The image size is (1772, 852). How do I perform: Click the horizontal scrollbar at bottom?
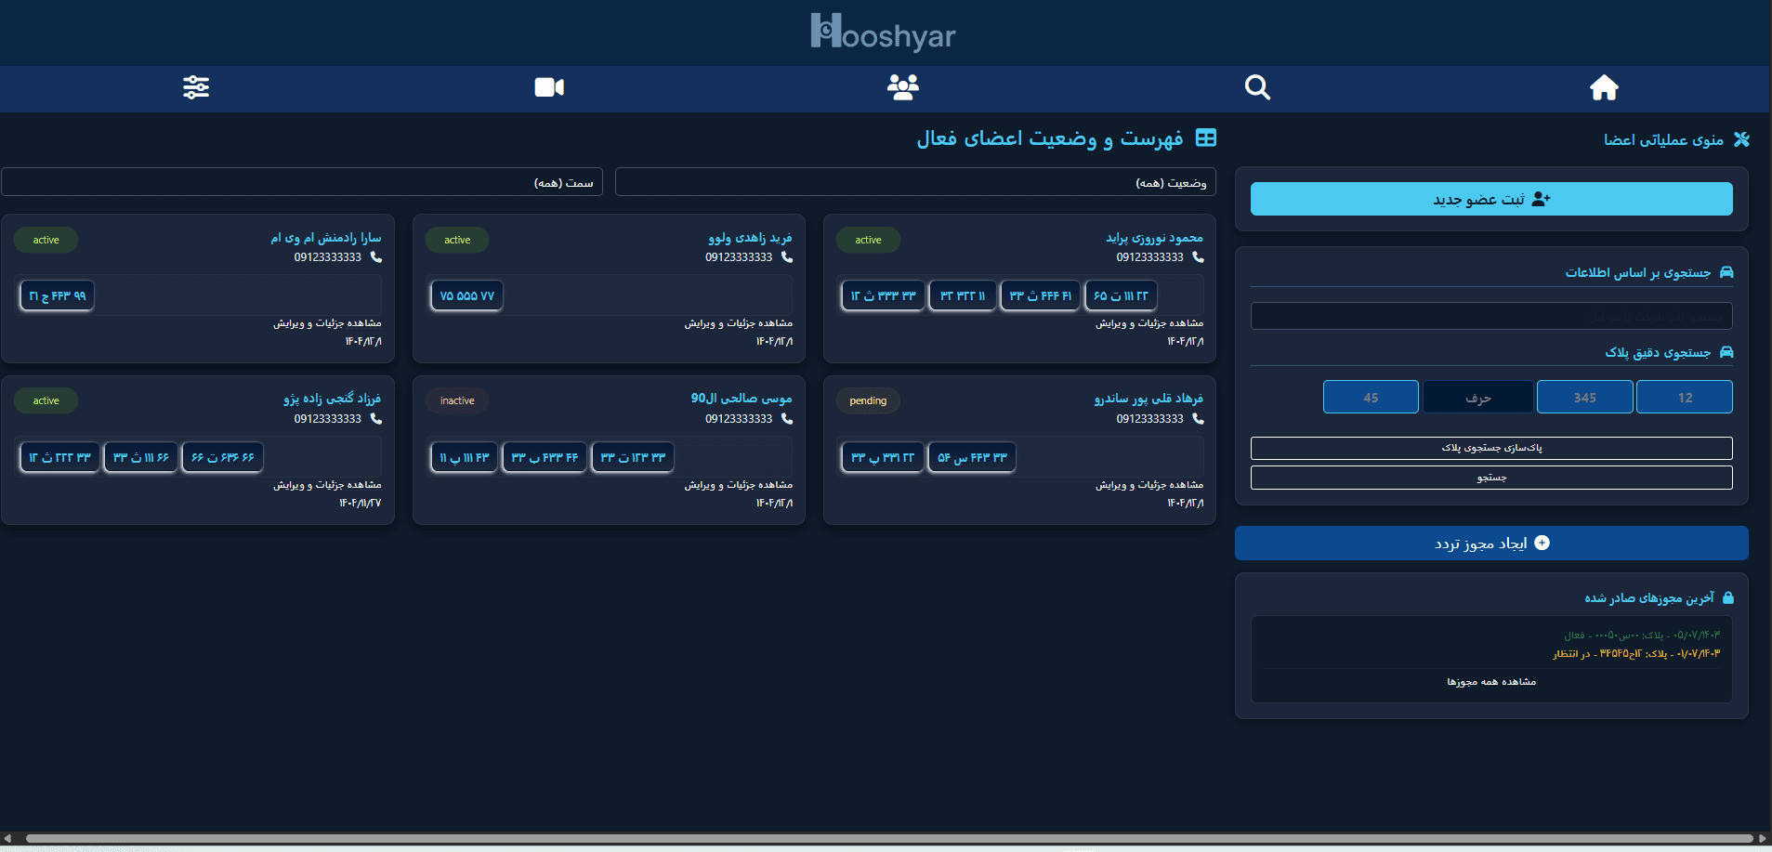pyautogui.click(x=883, y=838)
